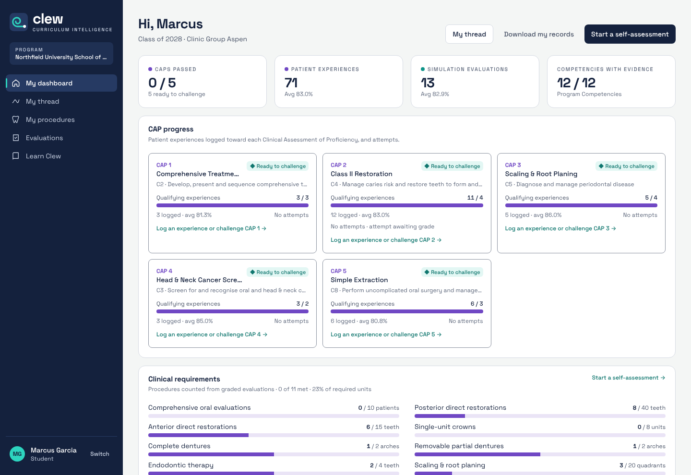Click the Class II Restoration title
The width and height of the screenshot is (691, 475).
click(x=361, y=174)
